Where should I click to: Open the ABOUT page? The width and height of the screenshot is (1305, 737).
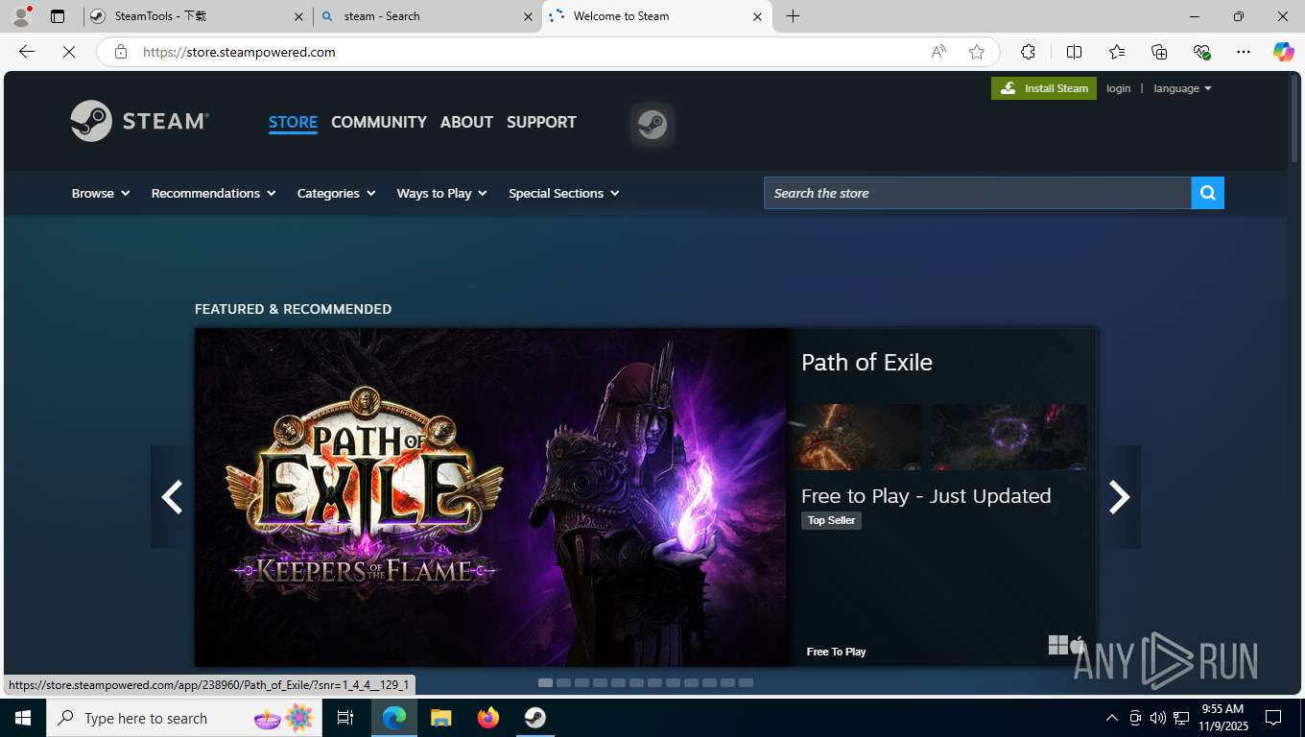[466, 122]
